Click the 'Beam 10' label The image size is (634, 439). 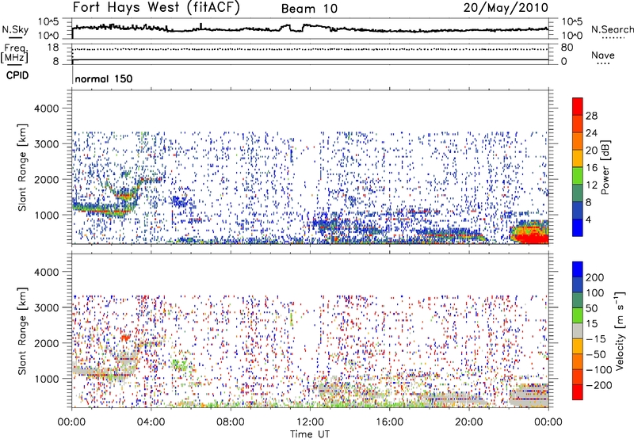pyautogui.click(x=309, y=9)
